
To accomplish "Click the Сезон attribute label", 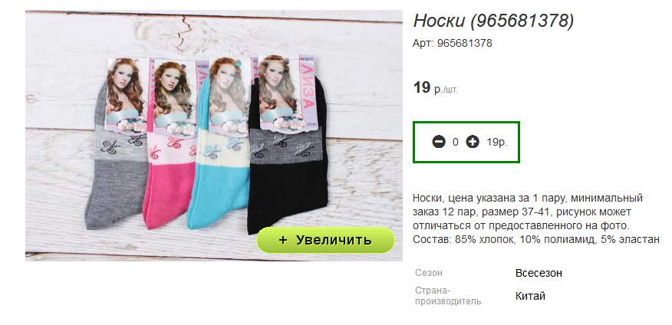I will (x=429, y=273).
